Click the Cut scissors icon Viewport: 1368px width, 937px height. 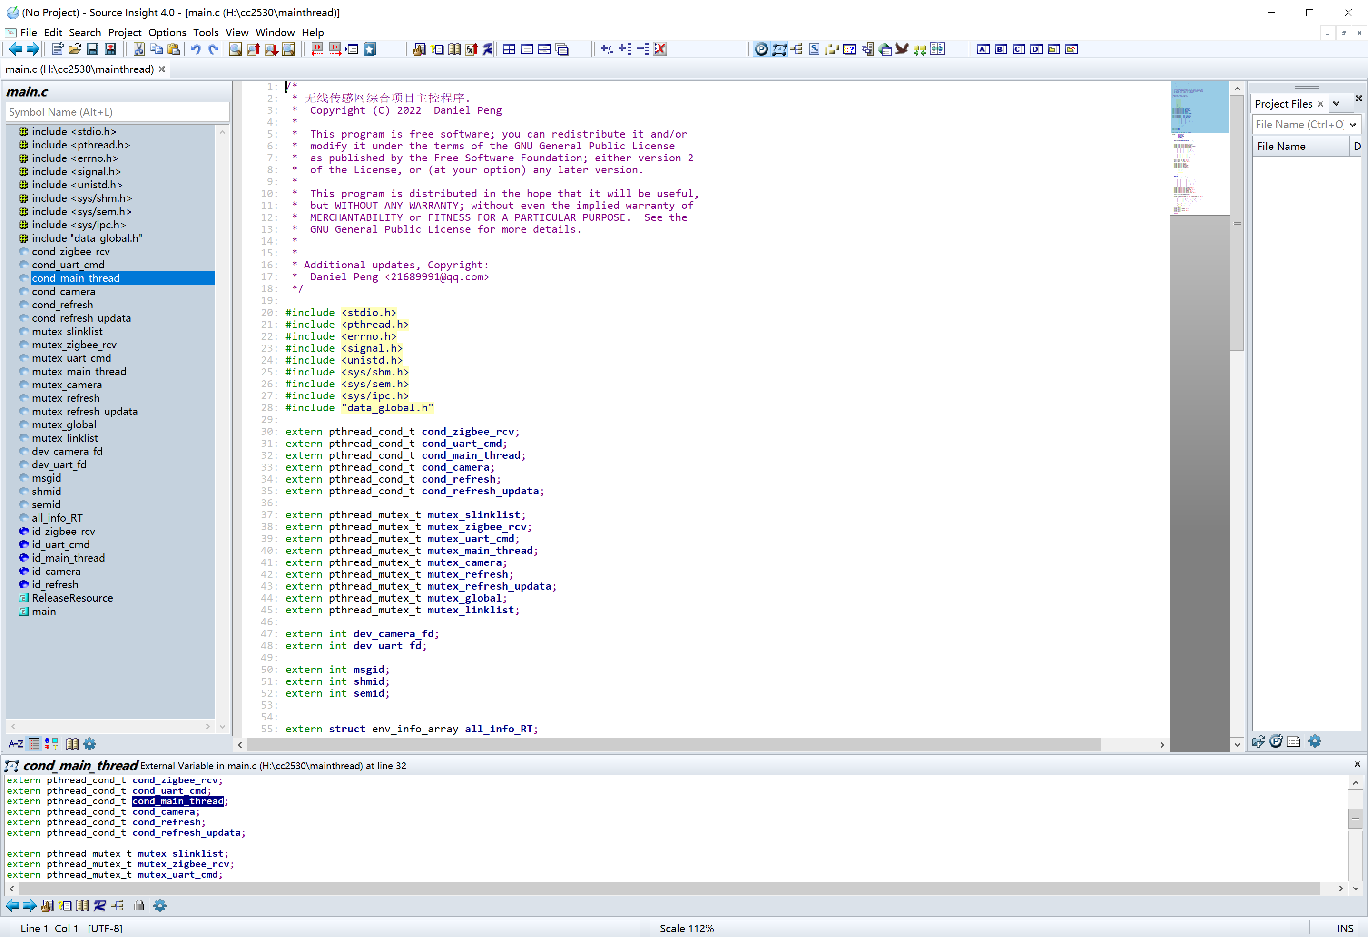[x=139, y=49]
